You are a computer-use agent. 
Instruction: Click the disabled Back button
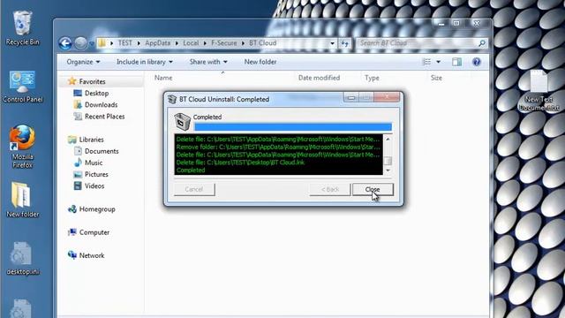coord(329,189)
